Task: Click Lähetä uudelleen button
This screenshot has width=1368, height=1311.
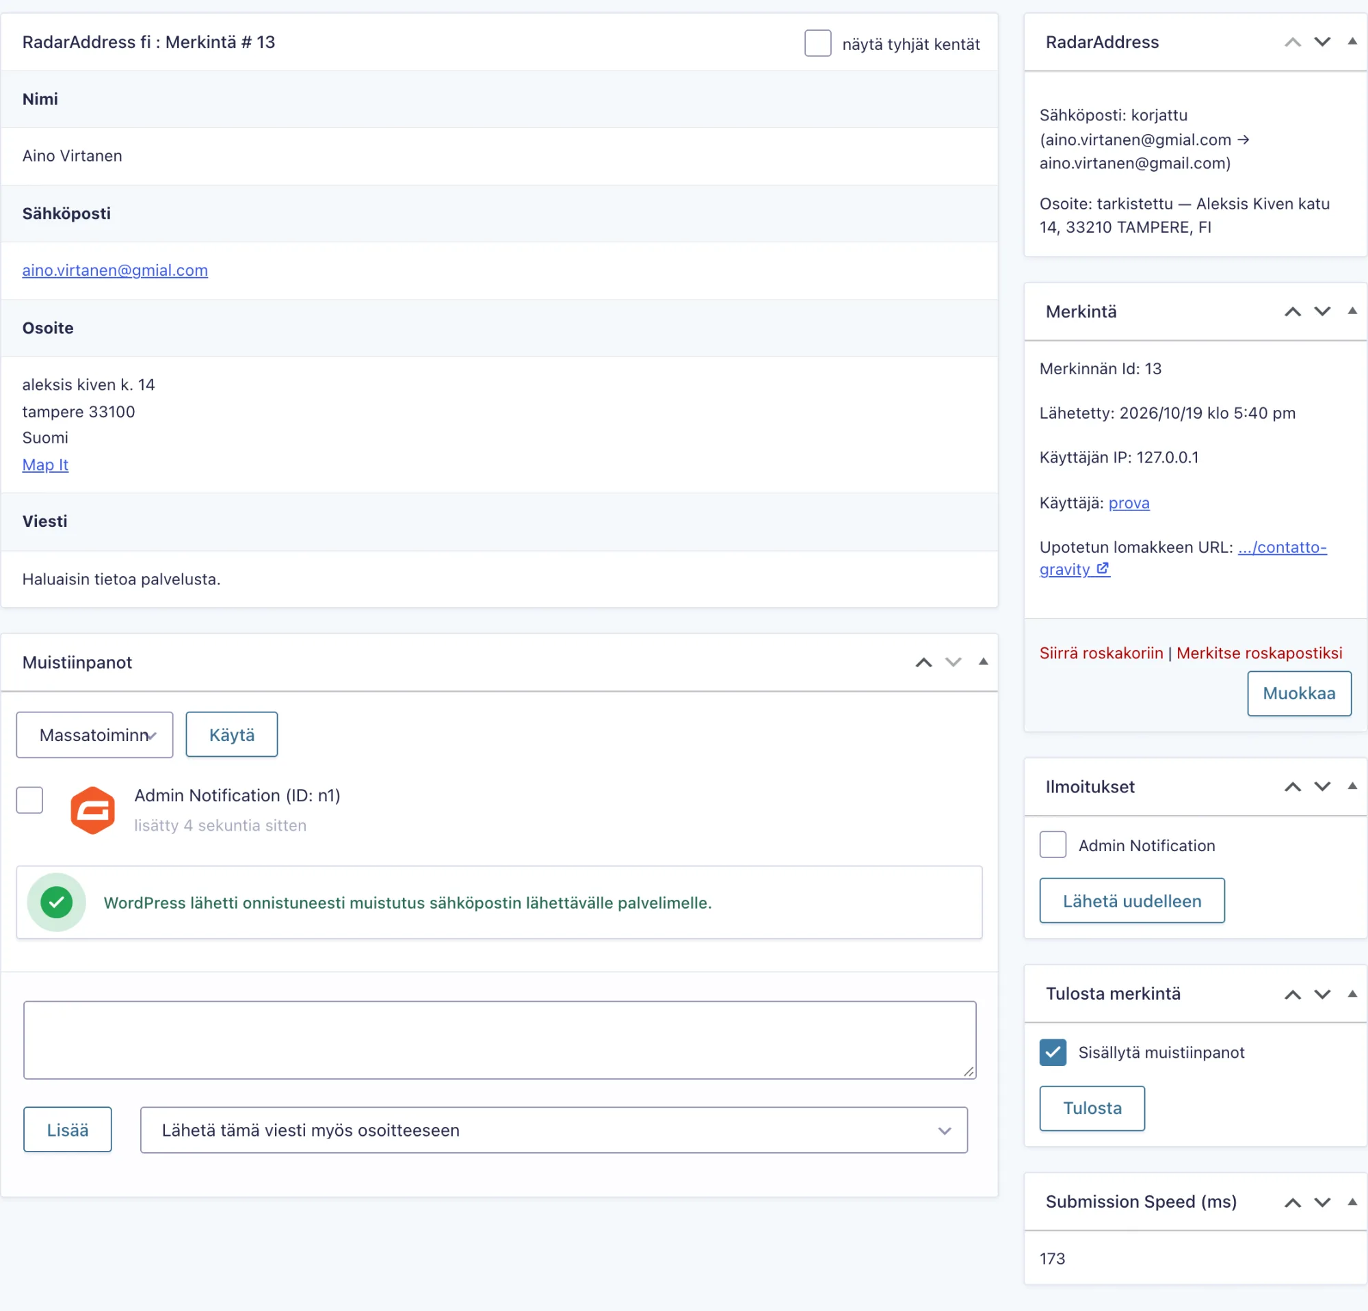Action: [1131, 900]
